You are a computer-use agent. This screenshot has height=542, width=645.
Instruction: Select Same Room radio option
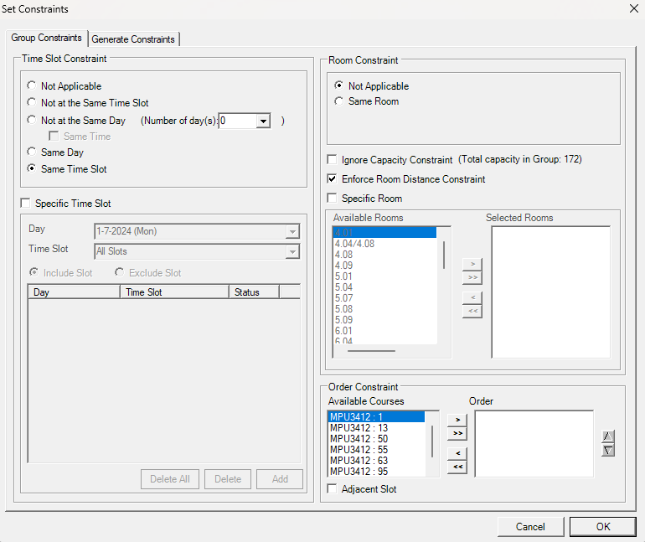point(339,101)
